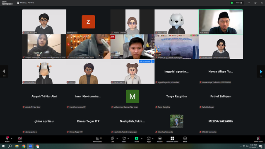Image resolution: width=265 pixels, height=149 pixels.
Task: Open the system volume control
Action: click(x=247, y=146)
